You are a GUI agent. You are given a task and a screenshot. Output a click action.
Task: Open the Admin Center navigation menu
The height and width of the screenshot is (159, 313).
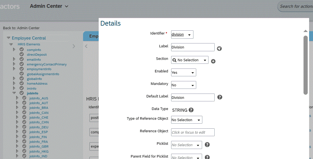coord(49,6)
